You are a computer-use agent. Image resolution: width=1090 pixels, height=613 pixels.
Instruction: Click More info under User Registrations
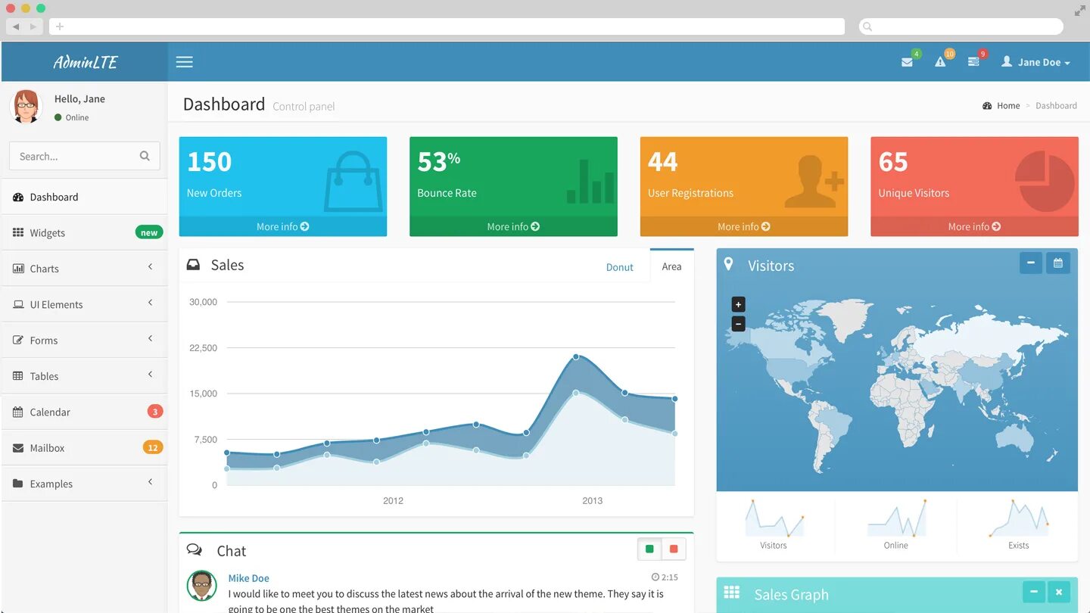[744, 226]
